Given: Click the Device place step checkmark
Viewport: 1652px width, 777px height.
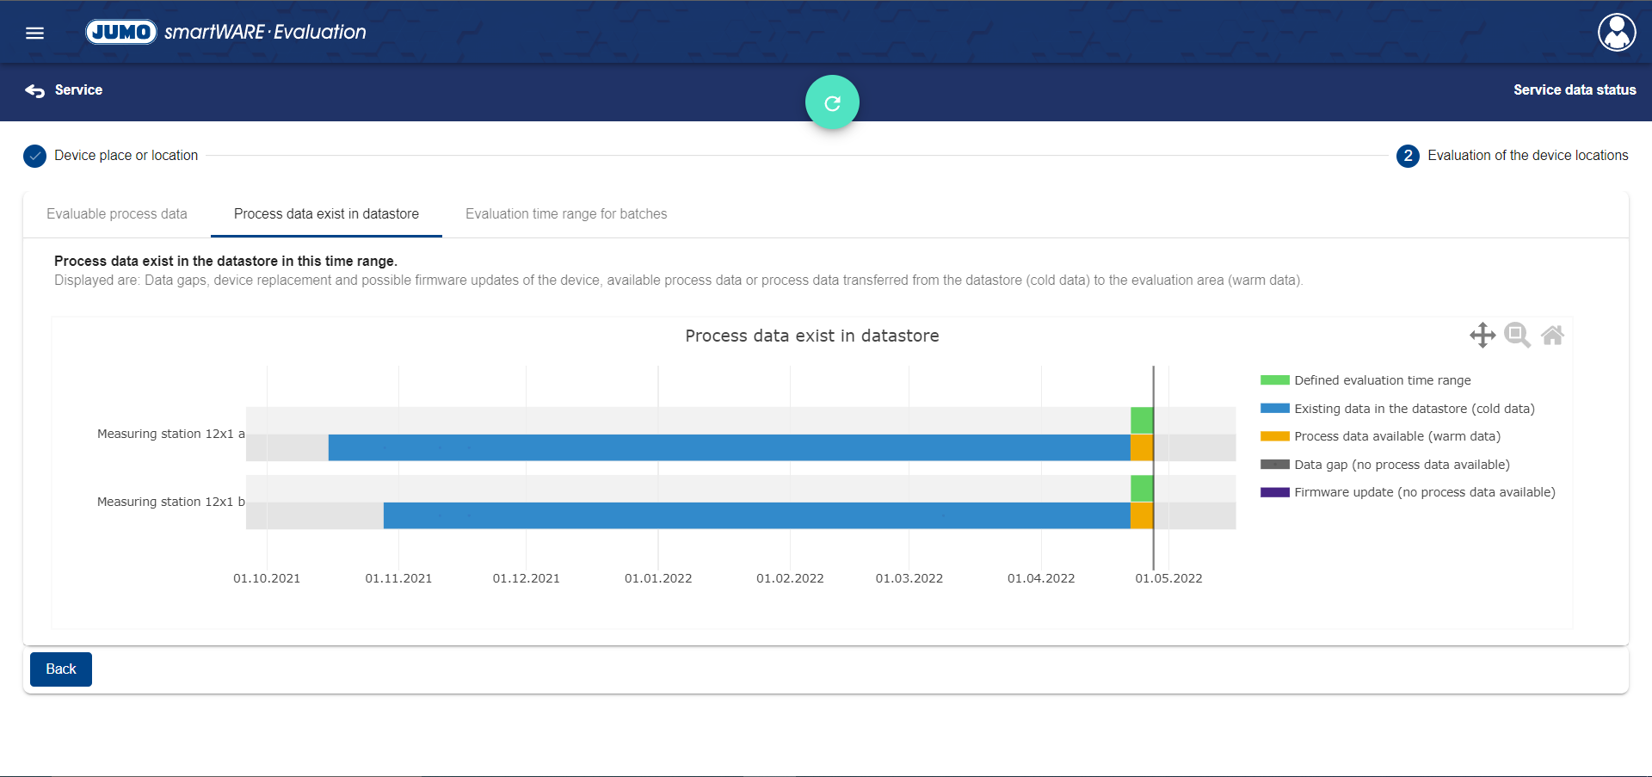Looking at the screenshot, I should [34, 156].
